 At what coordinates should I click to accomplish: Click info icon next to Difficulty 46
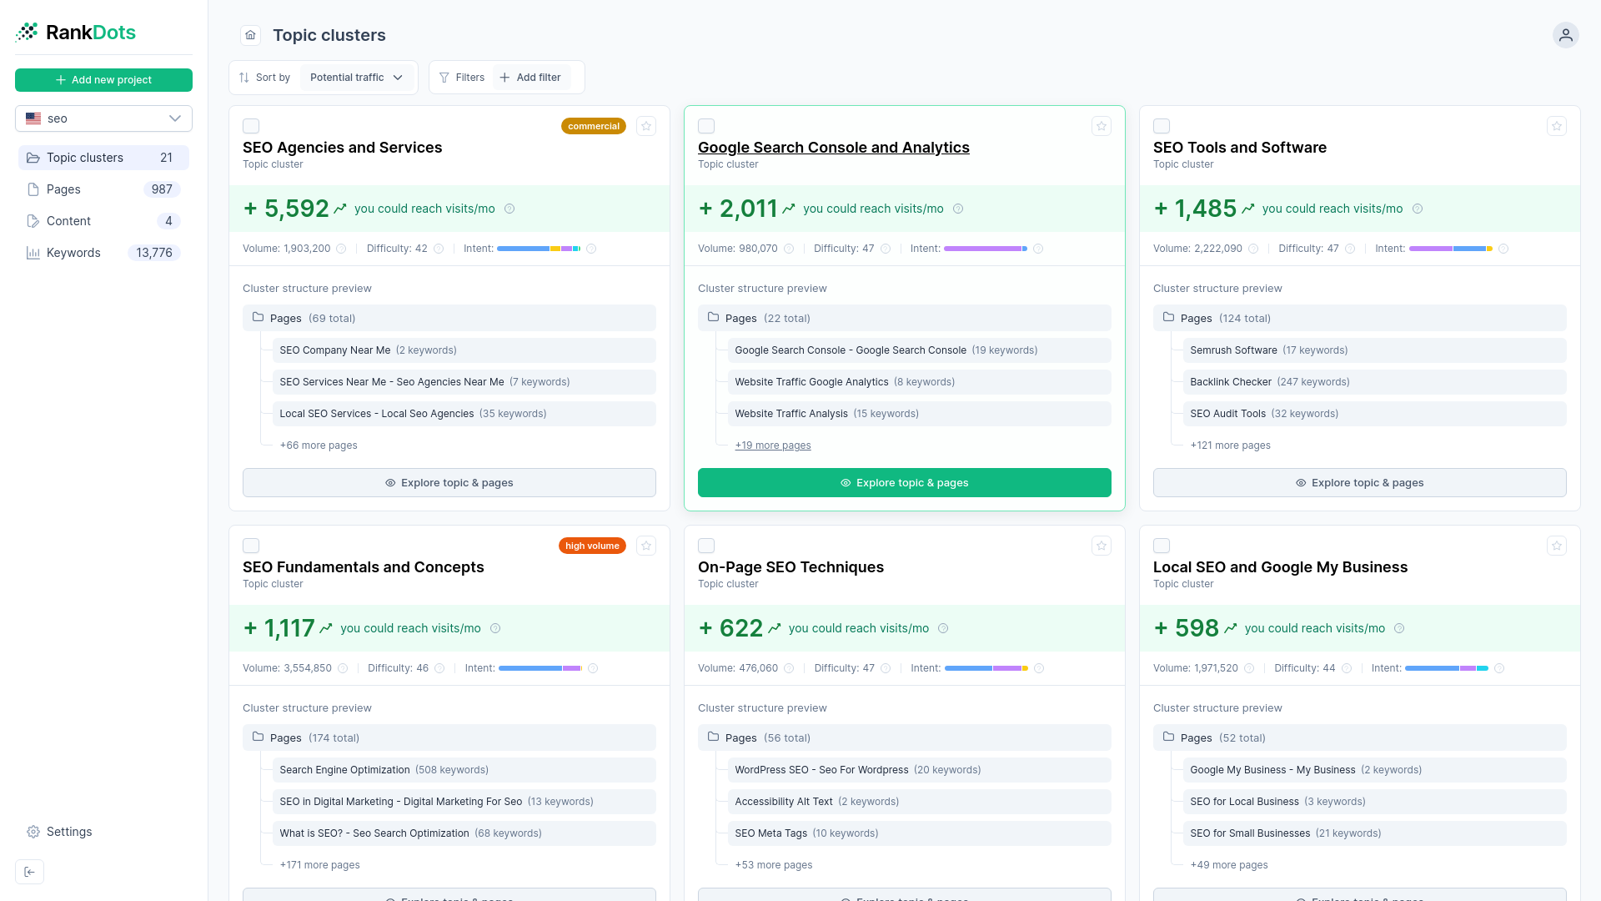[439, 668]
